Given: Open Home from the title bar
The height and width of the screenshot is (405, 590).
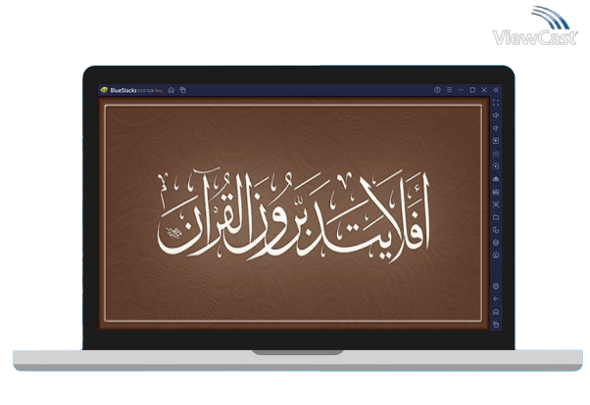Looking at the screenshot, I should point(172,90).
